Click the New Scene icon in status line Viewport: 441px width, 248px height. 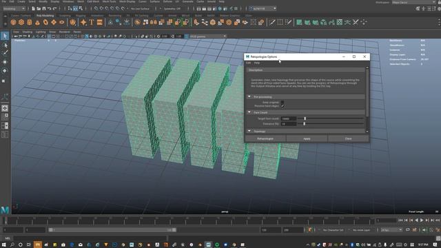33,9
